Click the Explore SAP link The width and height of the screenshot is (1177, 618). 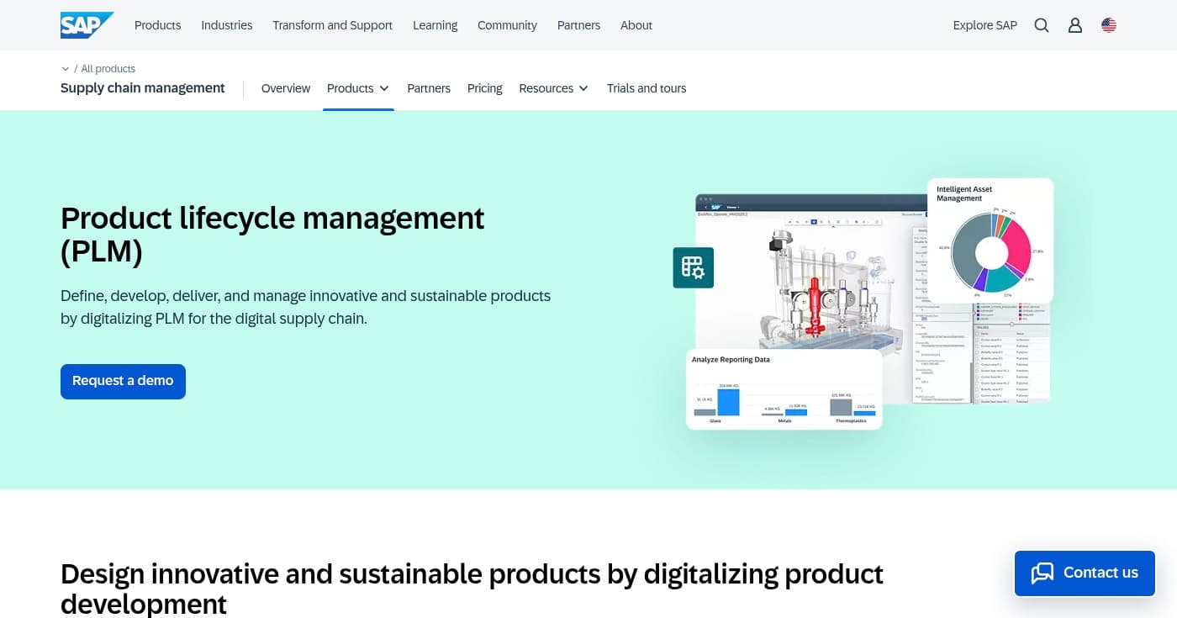pos(984,25)
